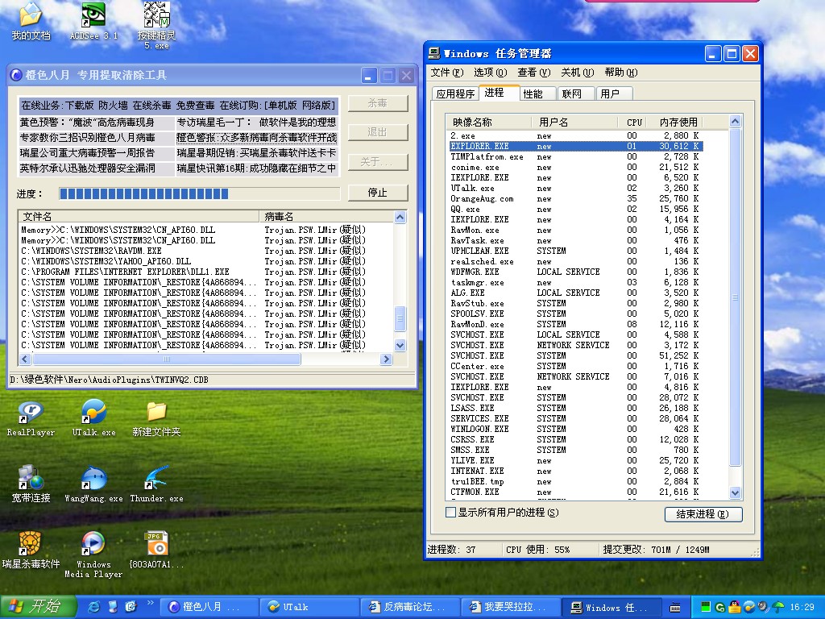Switch to the 联网 tab
The image size is (825, 619).
click(572, 93)
